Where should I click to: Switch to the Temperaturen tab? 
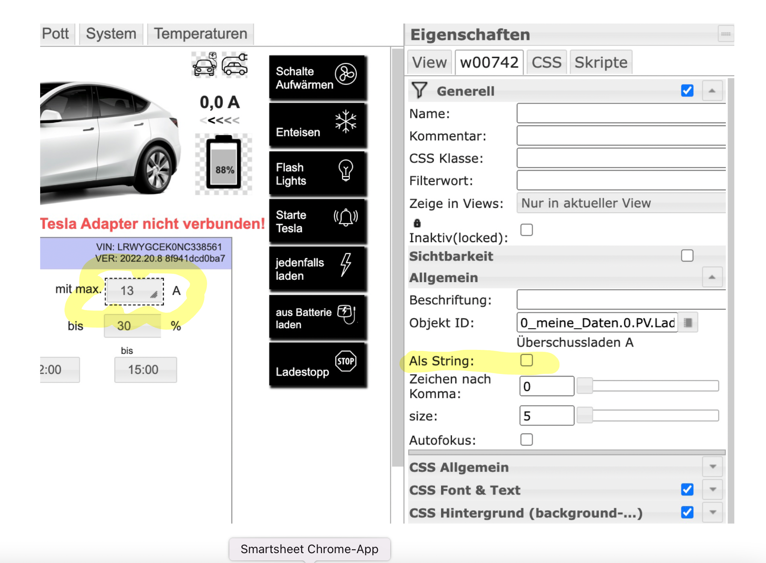click(200, 34)
